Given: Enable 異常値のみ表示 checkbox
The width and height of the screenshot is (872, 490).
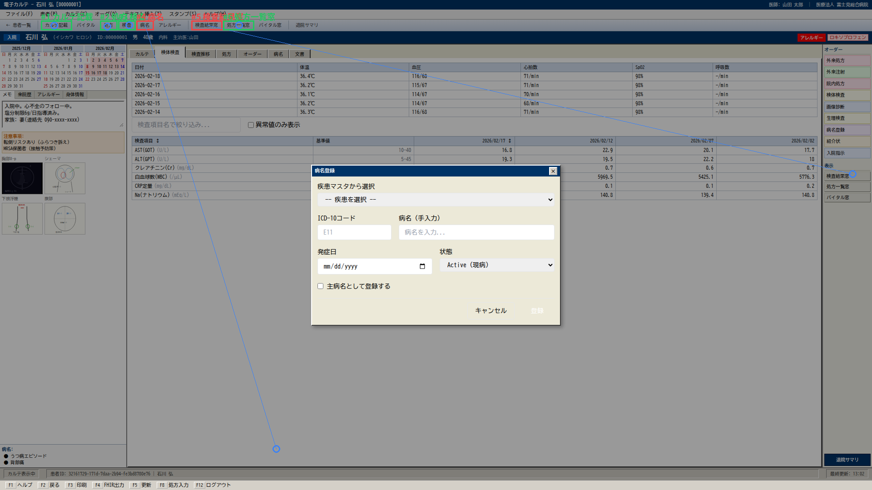Looking at the screenshot, I should pyautogui.click(x=251, y=125).
